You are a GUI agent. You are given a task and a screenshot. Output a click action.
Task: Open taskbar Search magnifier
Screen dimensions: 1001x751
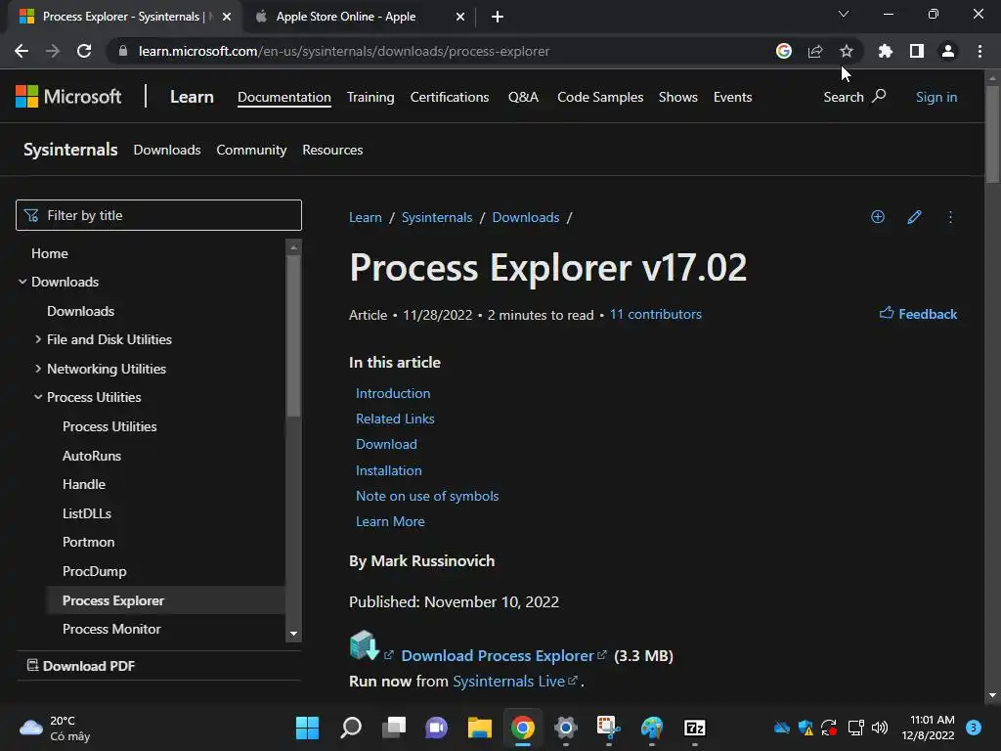351,728
